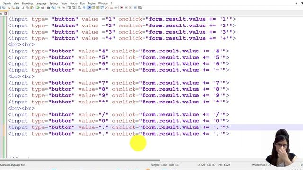
Task: Click the code line with value="8"
Action: pyautogui.click(x=119, y=89)
